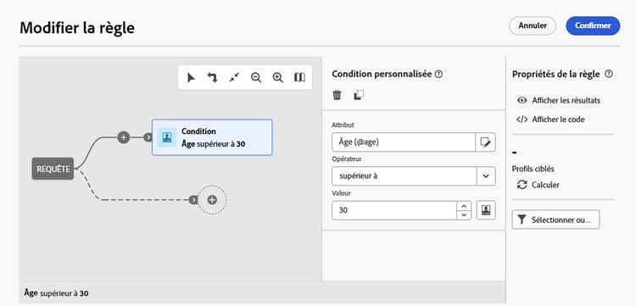Click the arrow connector on the dashed branch
Image resolution: width=636 pixels, height=306 pixels.
point(193,199)
